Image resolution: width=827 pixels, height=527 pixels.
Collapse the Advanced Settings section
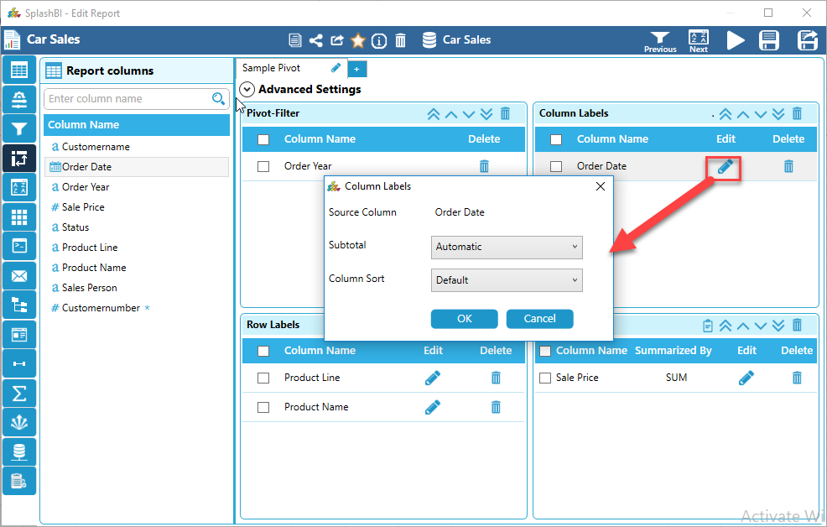[x=247, y=89]
